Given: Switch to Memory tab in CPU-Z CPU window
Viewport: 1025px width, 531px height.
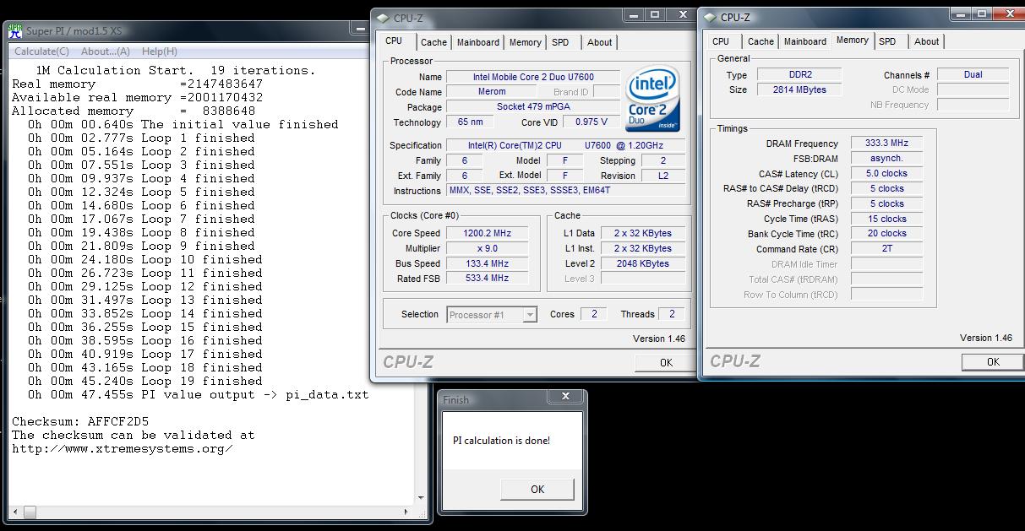Looking at the screenshot, I should pyautogui.click(x=525, y=42).
